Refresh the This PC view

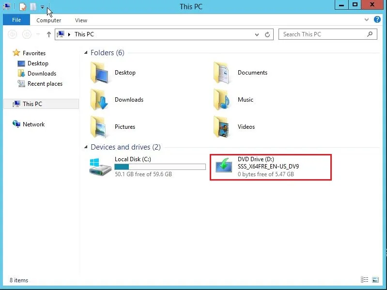[x=267, y=34]
